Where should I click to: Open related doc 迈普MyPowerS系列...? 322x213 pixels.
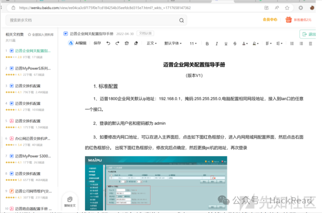33,68
